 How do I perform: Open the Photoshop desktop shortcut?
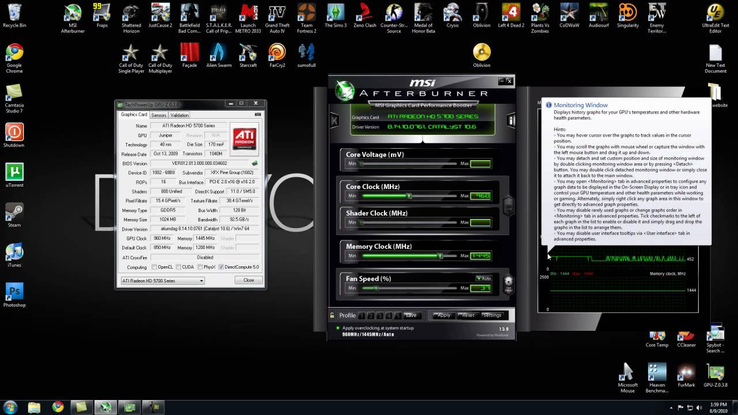14,296
